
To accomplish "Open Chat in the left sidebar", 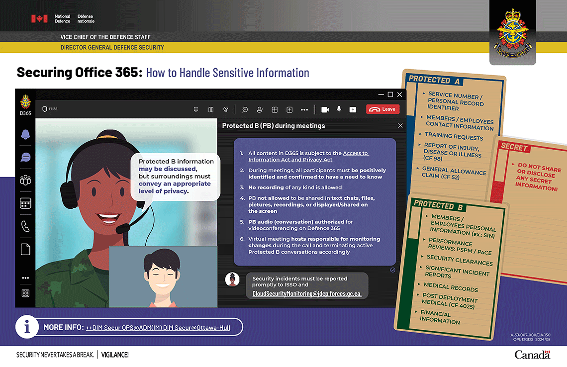I will tap(25, 157).
